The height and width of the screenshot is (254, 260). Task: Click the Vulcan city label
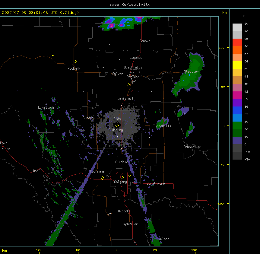[164, 239]
